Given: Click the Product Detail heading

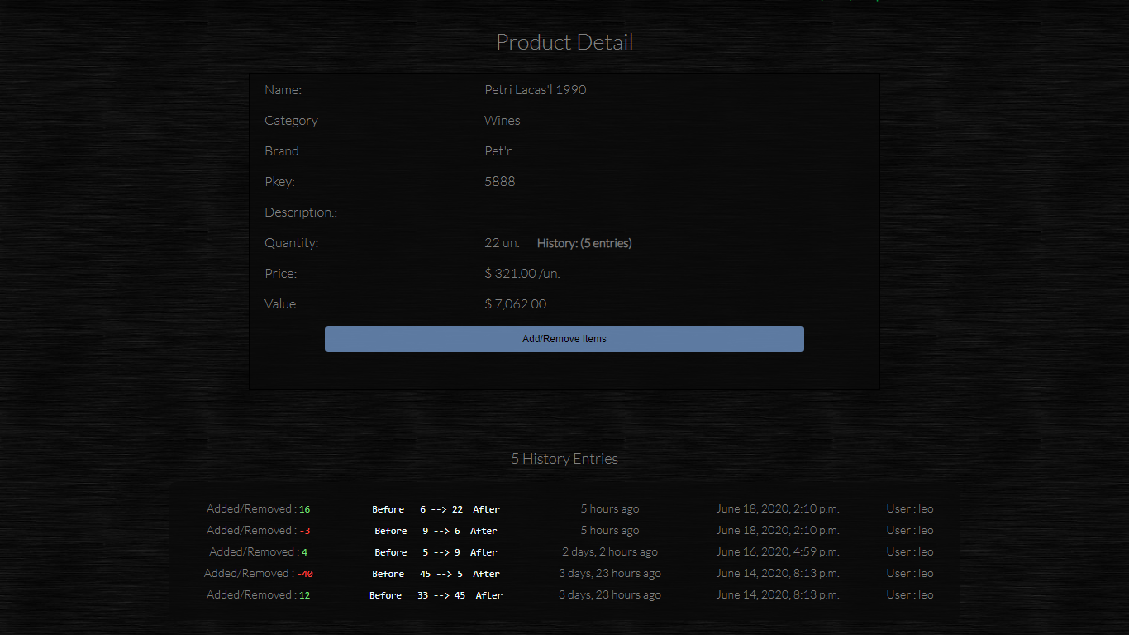Looking at the screenshot, I should pos(564,42).
